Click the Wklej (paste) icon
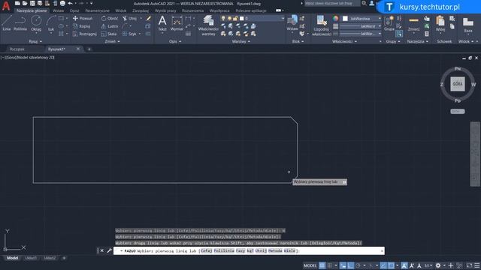Screen dimensions: 481x270 pyautogui.click(x=440, y=23)
